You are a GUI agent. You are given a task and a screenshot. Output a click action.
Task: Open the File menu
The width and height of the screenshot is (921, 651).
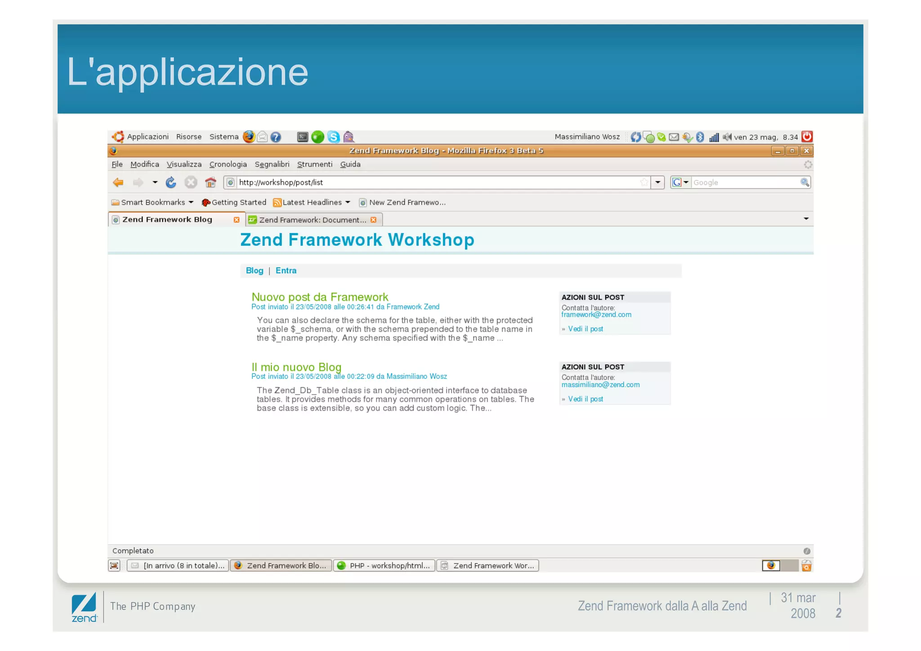[x=117, y=164]
